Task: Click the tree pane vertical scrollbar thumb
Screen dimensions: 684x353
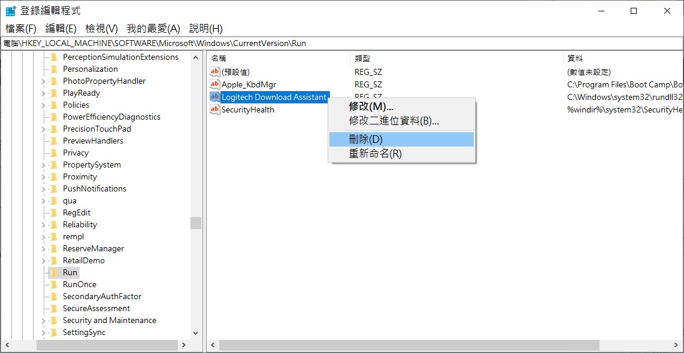Action: point(196,223)
